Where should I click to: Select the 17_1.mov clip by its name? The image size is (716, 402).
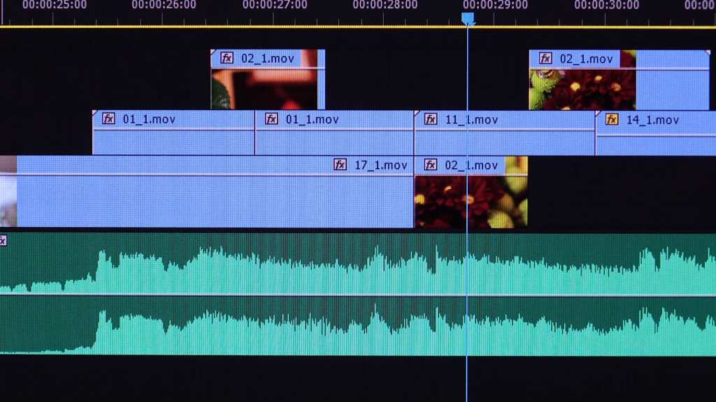point(380,165)
